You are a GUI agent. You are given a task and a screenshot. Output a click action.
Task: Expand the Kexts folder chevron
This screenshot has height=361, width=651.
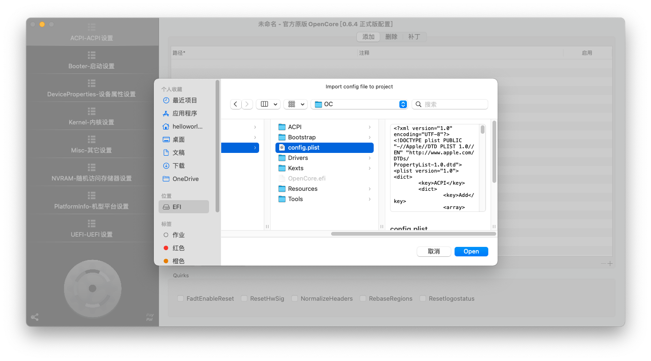click(x=369, y=168)
